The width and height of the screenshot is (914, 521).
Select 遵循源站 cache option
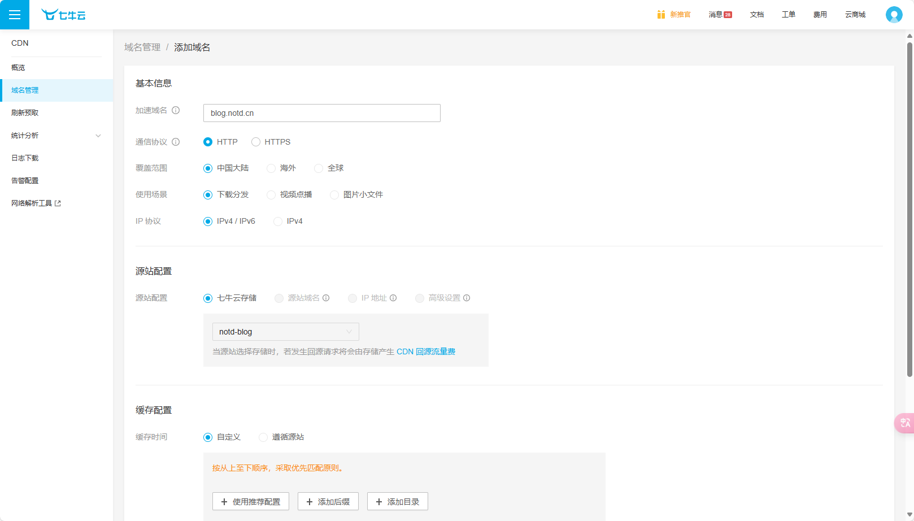[x=263, y=437]
